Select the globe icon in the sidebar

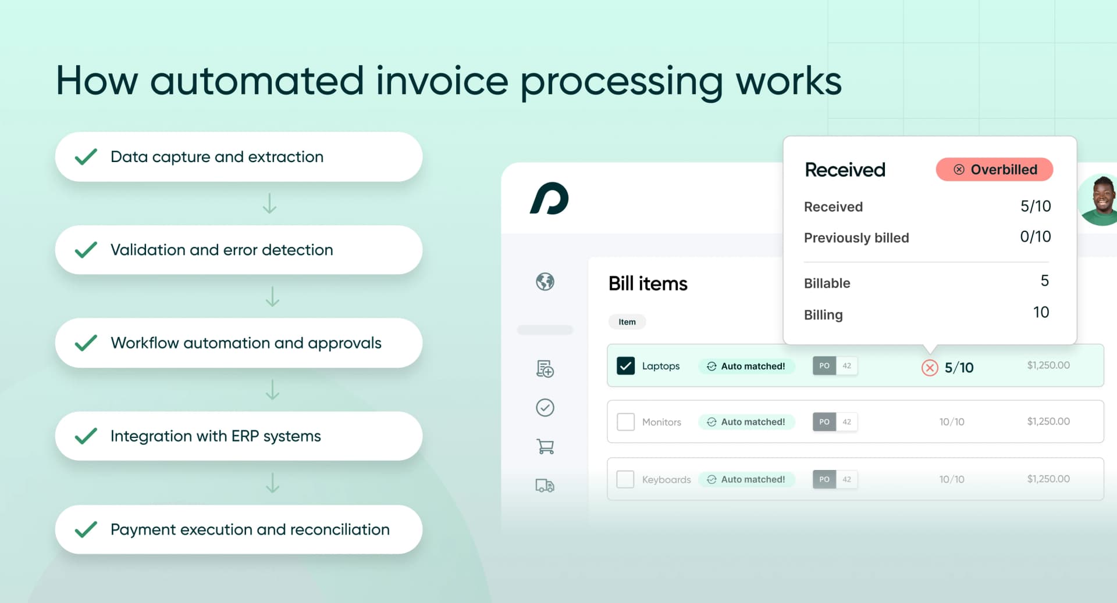[x=544, y=283]
